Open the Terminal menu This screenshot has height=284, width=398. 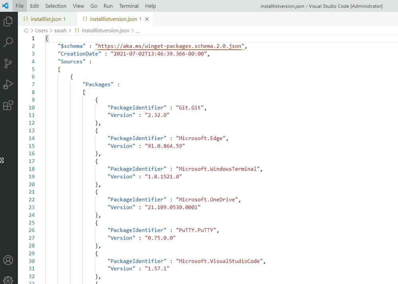(x=129, y=6)
